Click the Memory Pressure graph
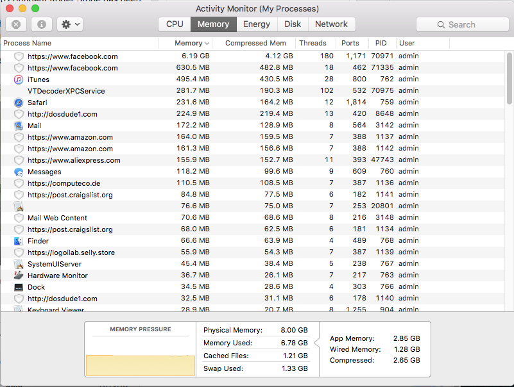Screen dimensions: 514x387 pos(141,365)
